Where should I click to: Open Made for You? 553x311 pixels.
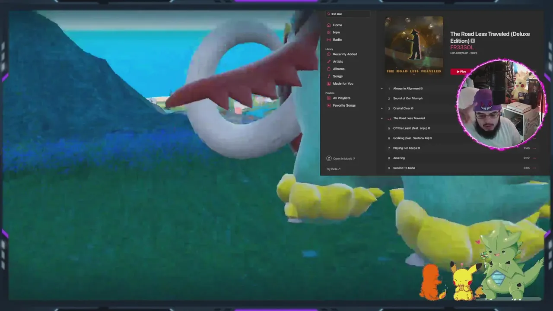tap(343, 83)
